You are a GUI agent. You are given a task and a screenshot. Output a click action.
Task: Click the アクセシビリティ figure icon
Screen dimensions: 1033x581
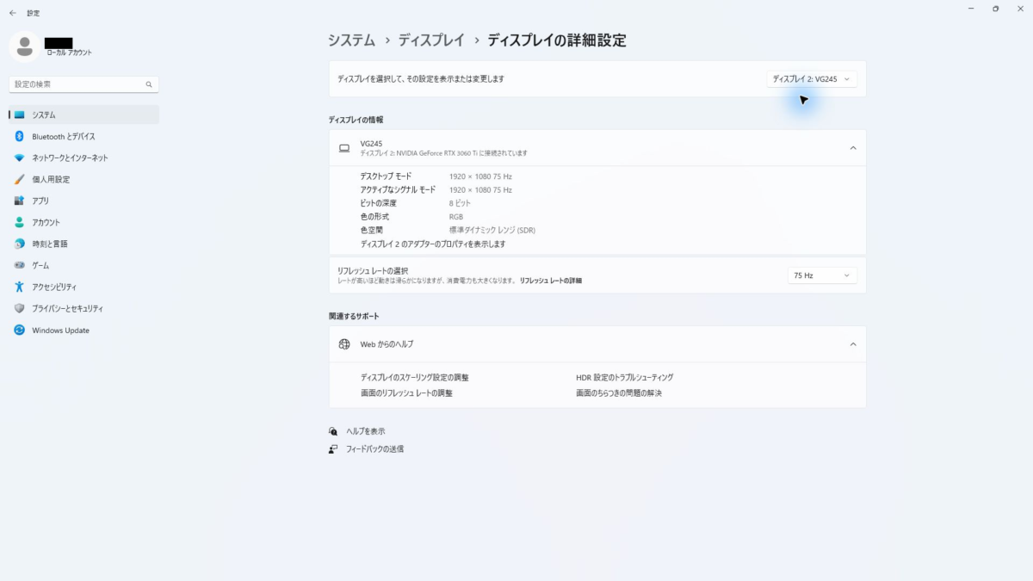pyautogui.click(x=19, y=287)
